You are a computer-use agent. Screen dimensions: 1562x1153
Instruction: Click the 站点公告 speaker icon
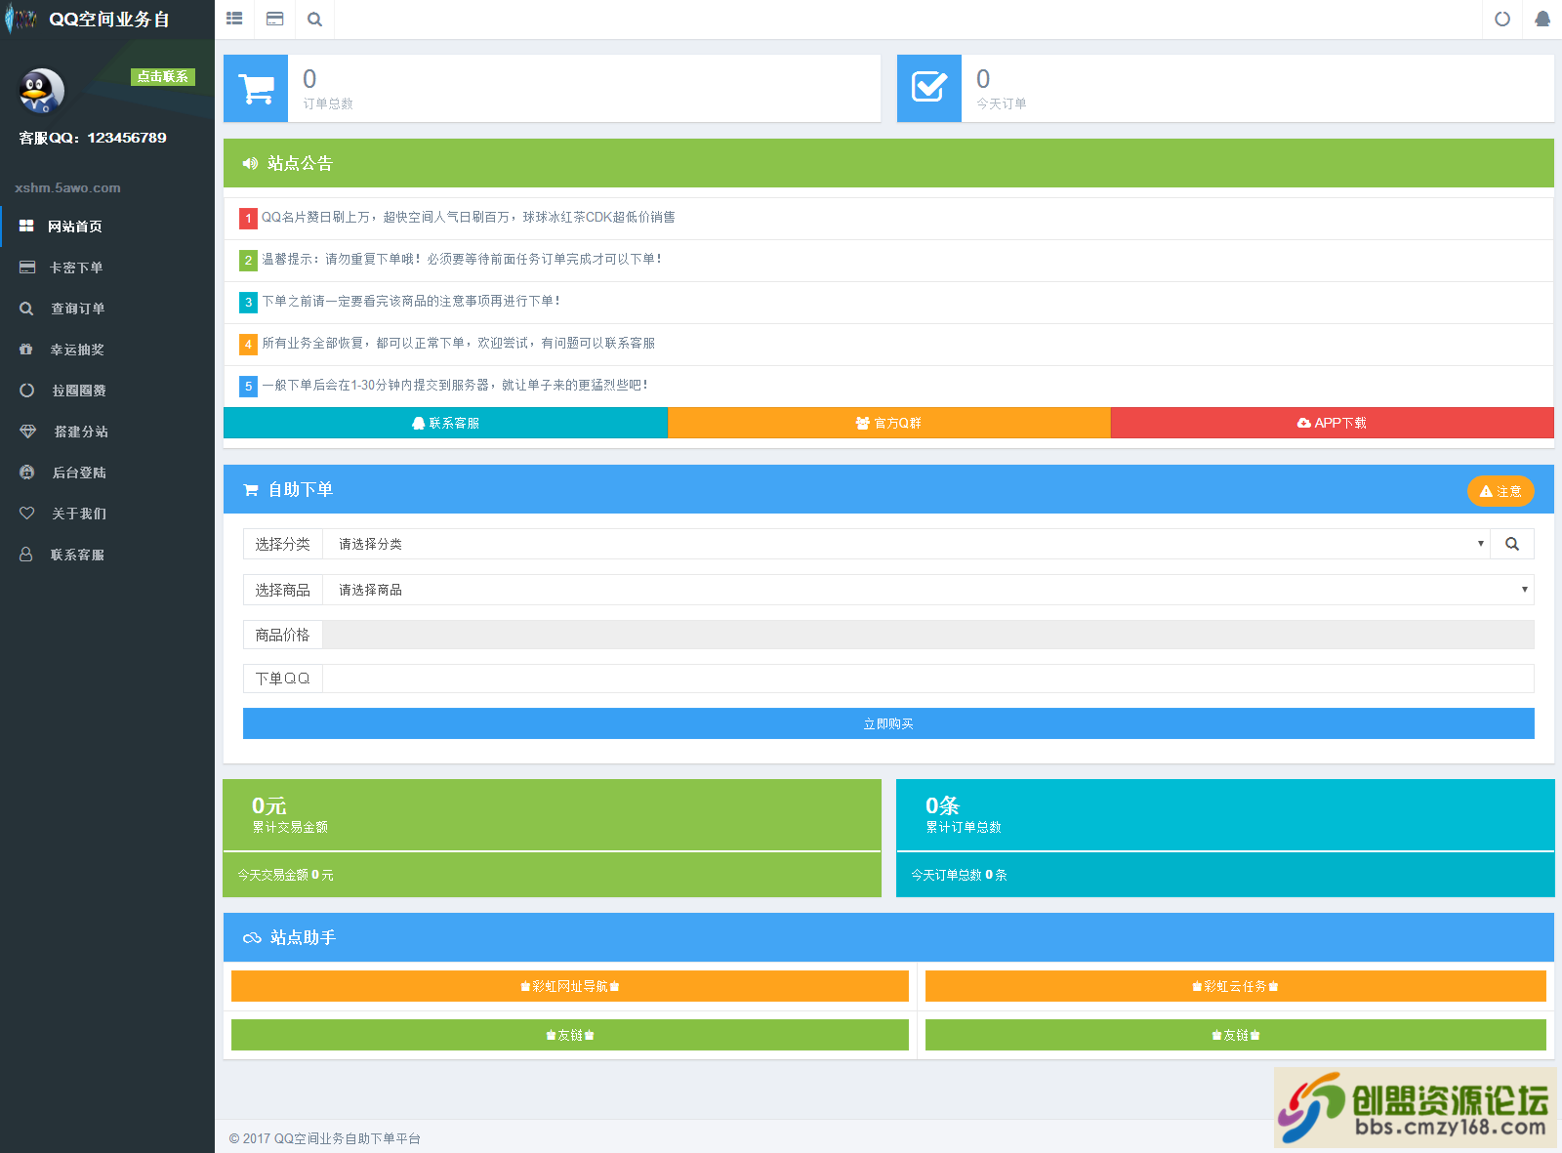(251, 164)
